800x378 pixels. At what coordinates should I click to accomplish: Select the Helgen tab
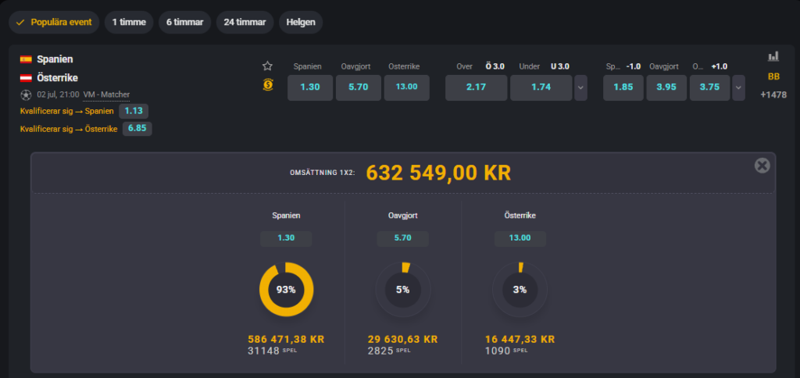(301, 23)
